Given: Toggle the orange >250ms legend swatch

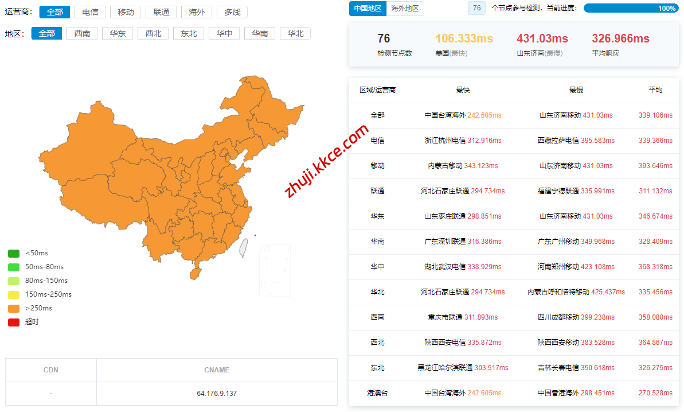Looking at the screenshot, I should [14, 308].
